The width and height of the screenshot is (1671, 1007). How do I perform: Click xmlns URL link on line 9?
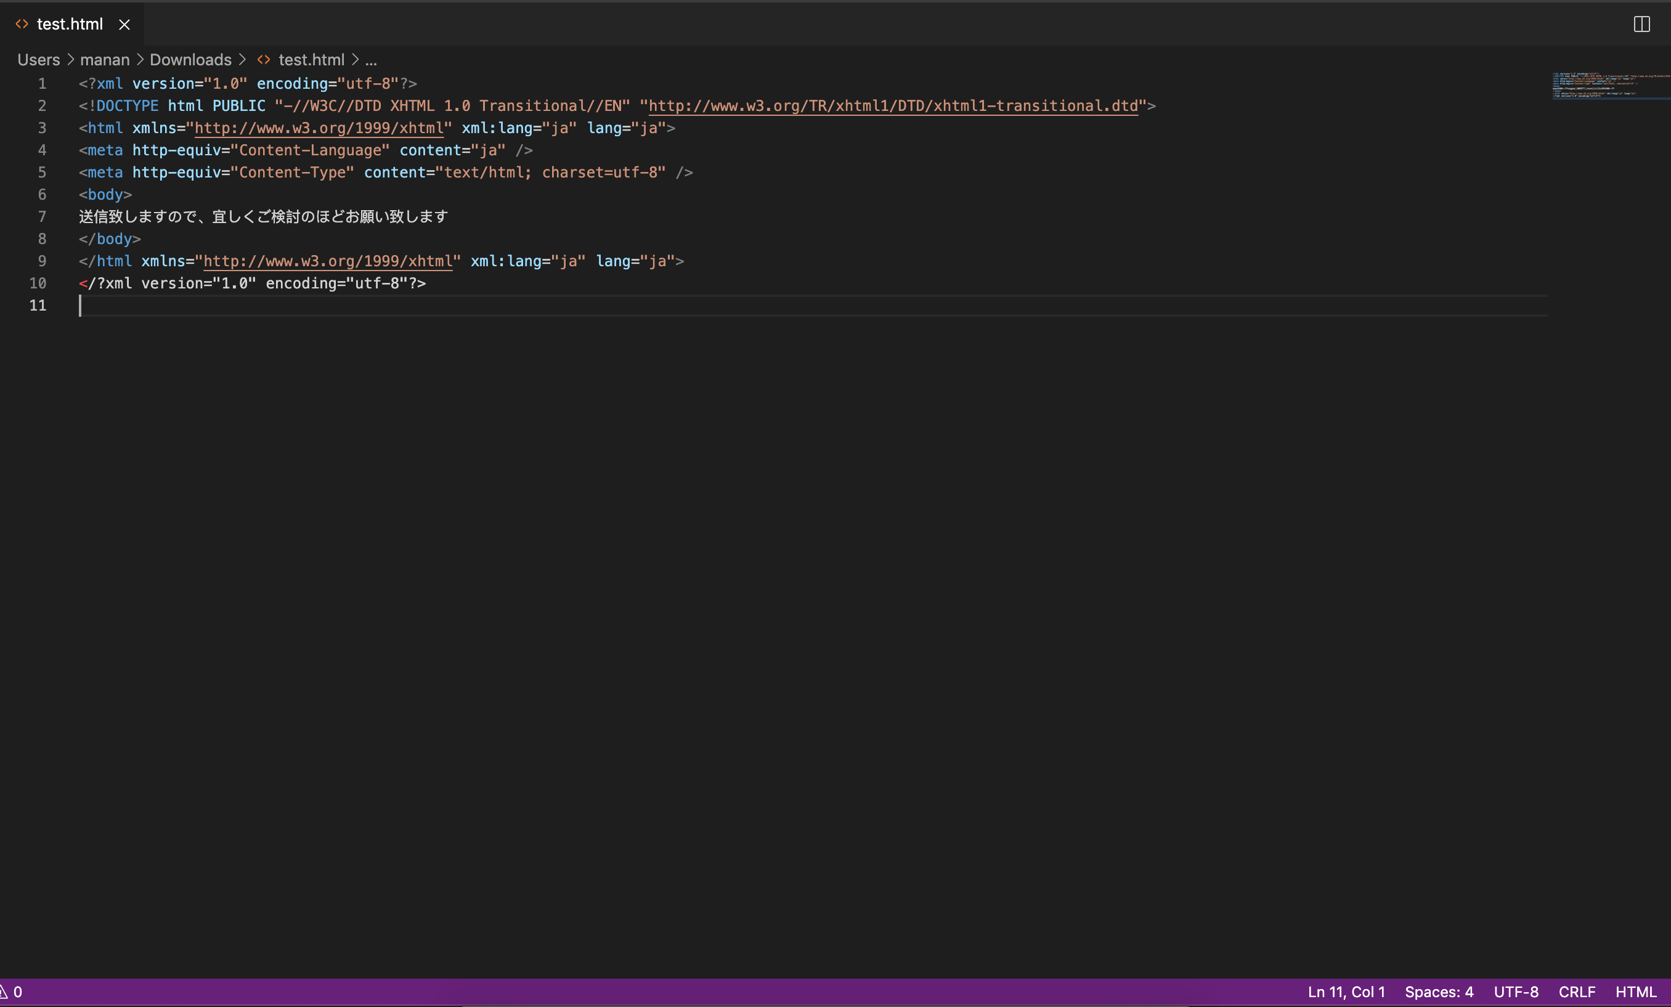[328, 261]
